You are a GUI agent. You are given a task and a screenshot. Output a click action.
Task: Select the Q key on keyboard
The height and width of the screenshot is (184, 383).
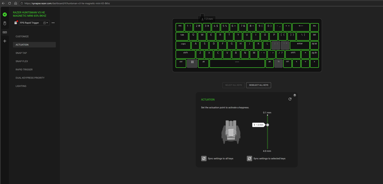tap(193, 36)
